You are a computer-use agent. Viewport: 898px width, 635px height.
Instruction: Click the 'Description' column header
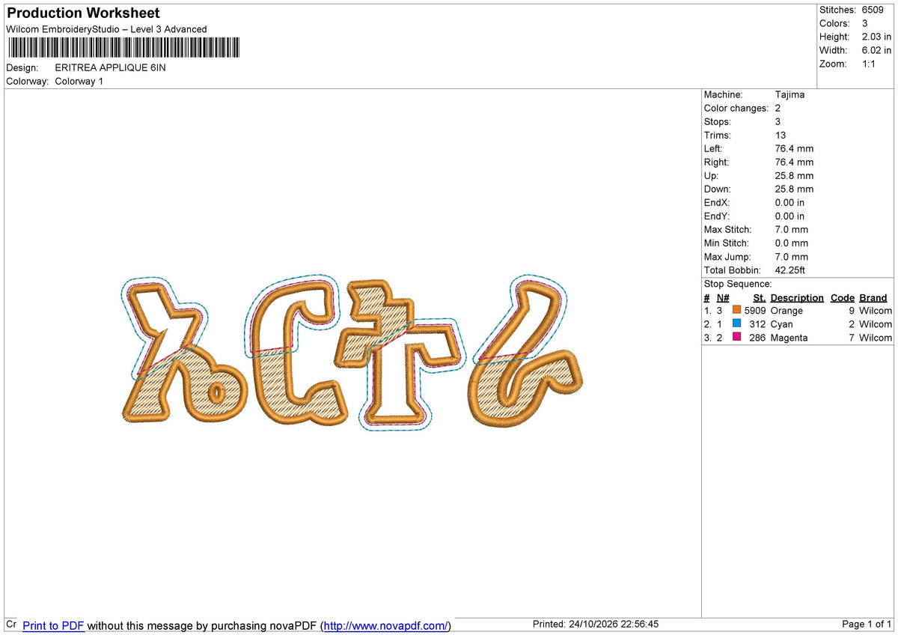(x=797, y=297)
